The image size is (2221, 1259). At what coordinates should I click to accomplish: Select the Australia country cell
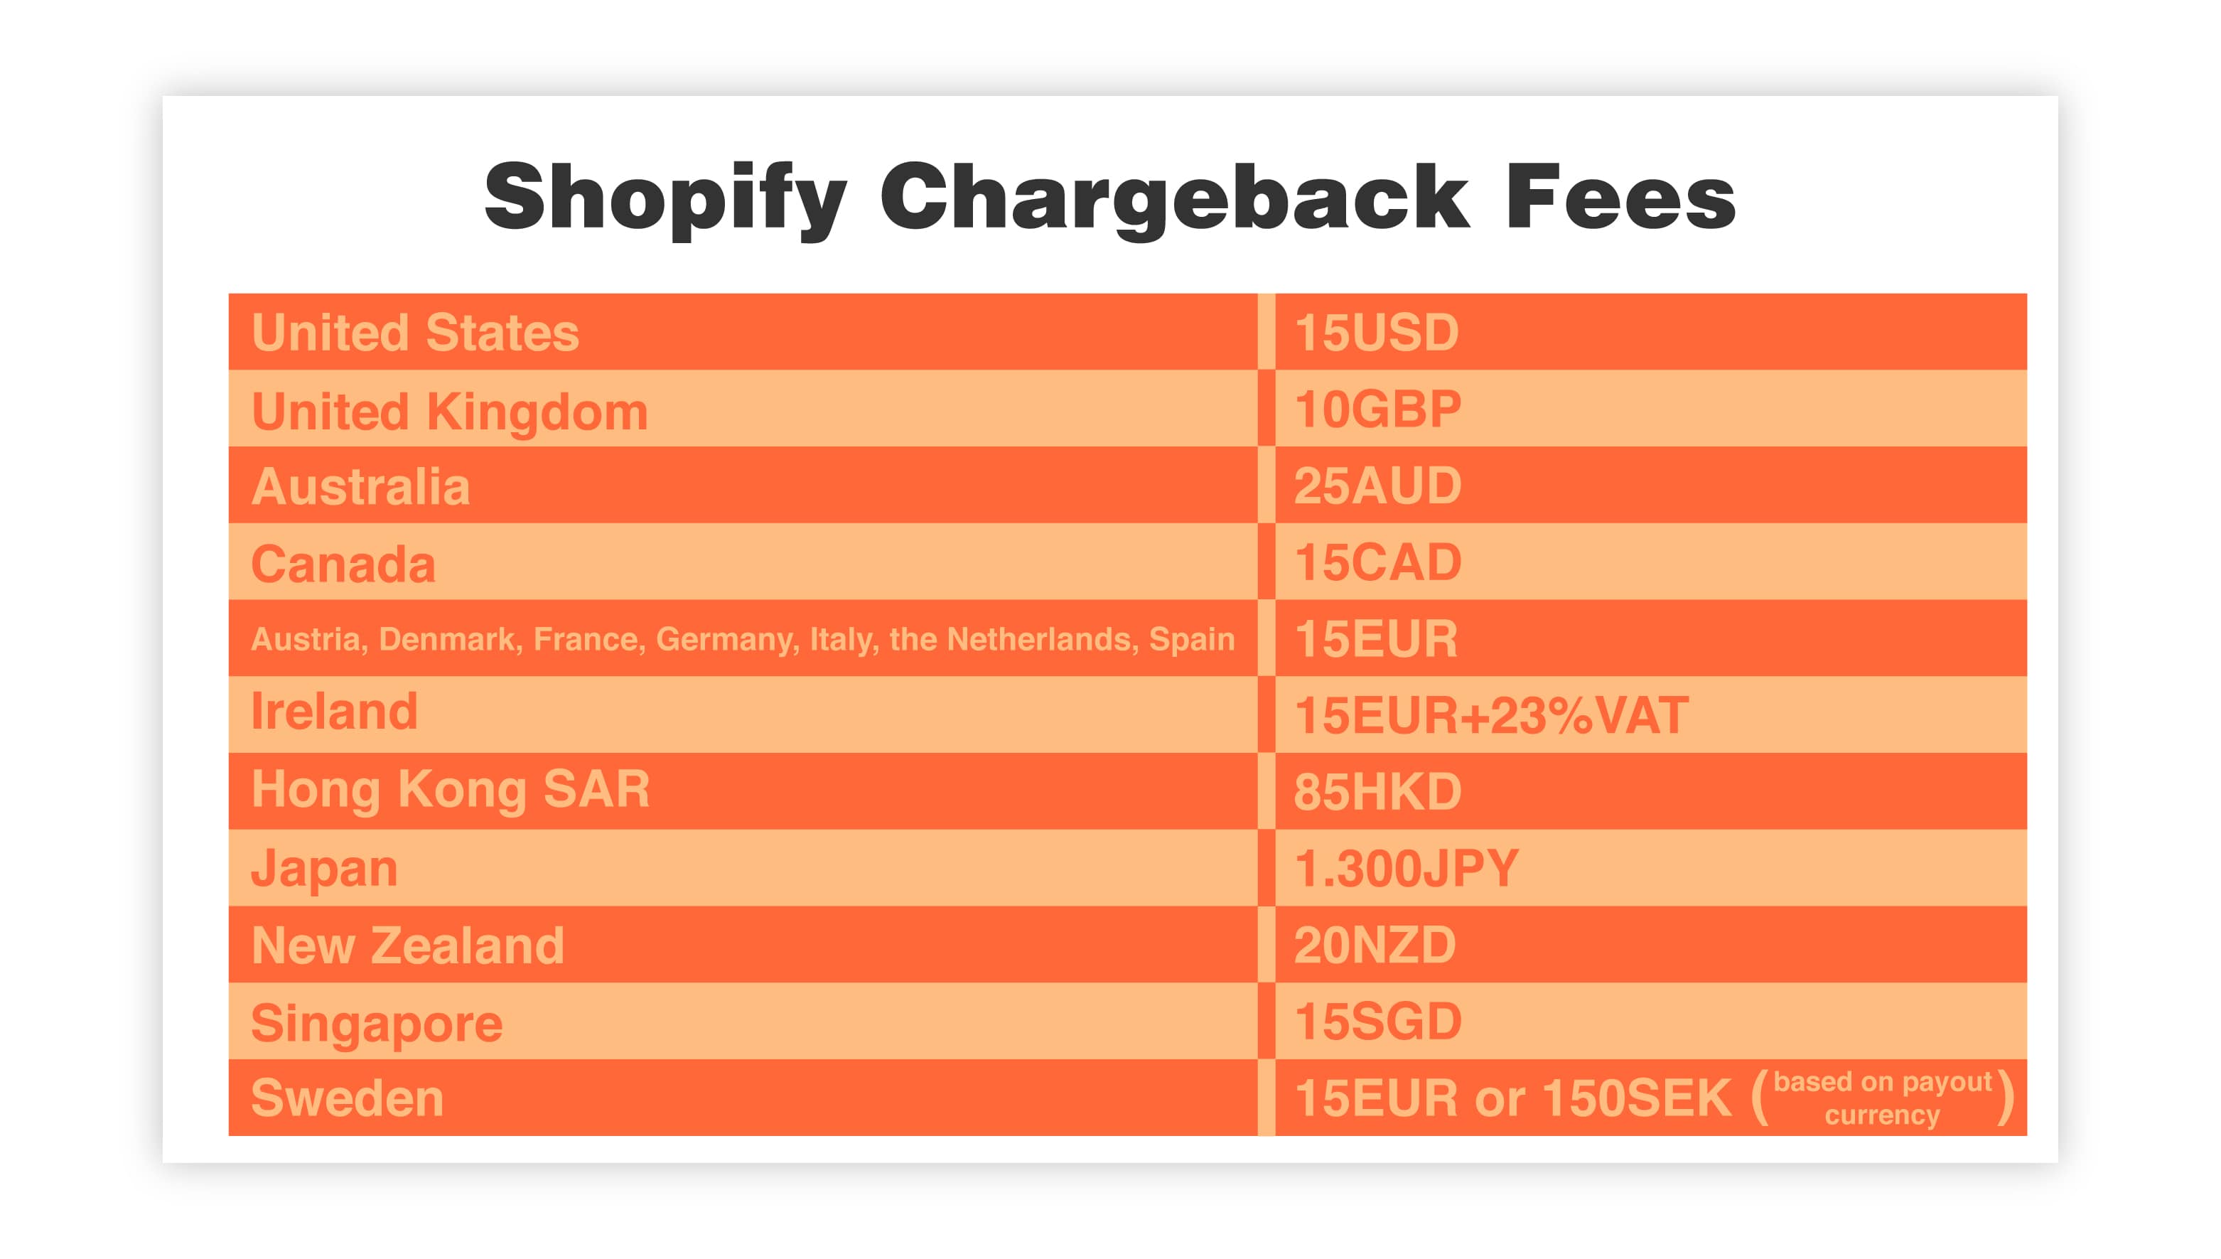743,485
